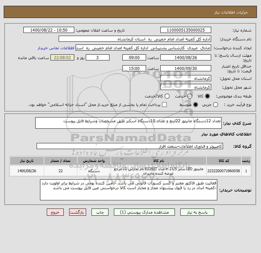This screenshot has width=261, height=253.
Task: Click the delivery province کرمانشاه field
Action: click(186, 78)
